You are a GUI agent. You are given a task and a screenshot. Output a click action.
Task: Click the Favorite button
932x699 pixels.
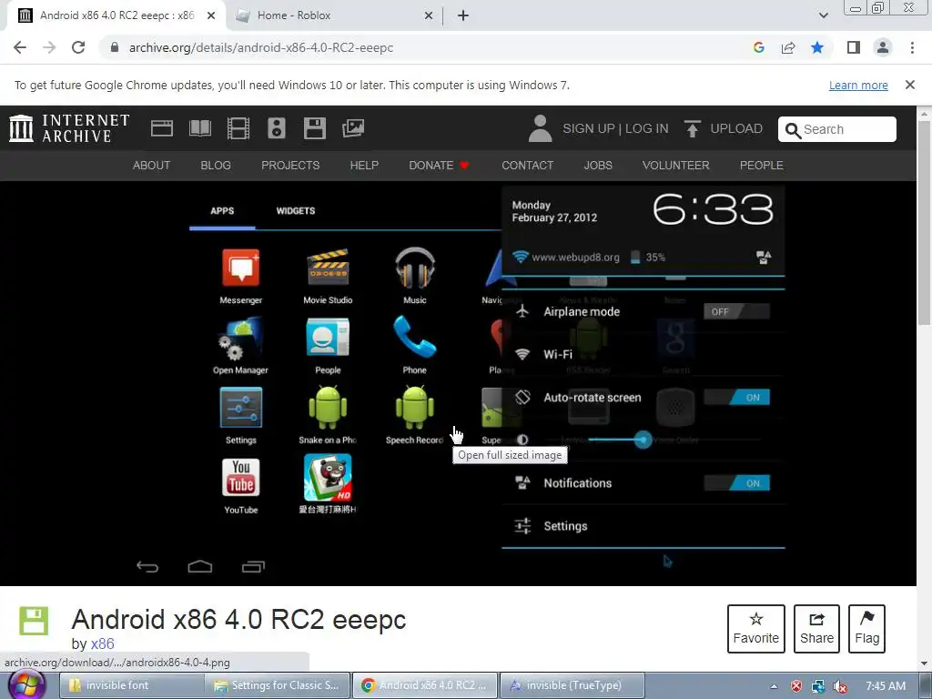point(756,629)
